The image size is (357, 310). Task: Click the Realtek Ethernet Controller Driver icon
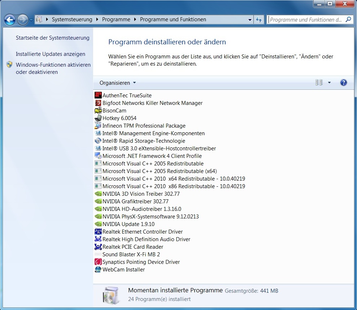[x=98, y=231]
